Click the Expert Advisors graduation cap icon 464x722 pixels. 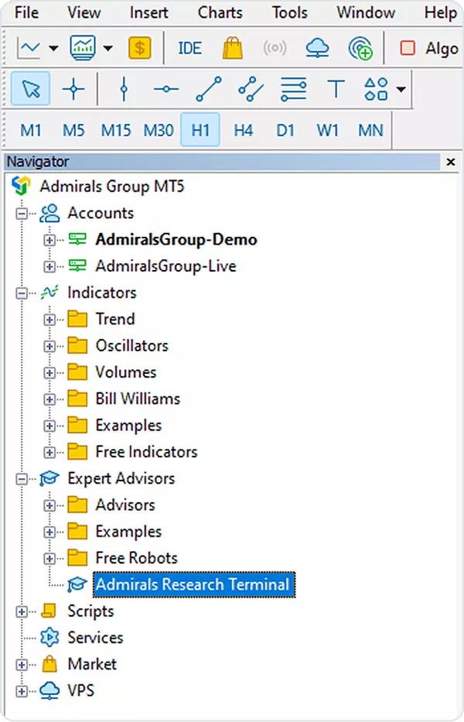49,478
